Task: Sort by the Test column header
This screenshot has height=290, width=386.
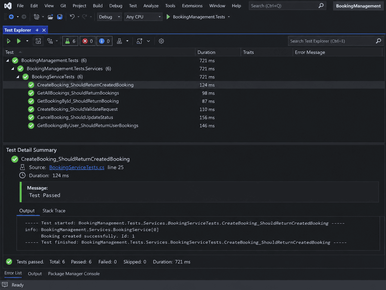Action: (99, 52)
